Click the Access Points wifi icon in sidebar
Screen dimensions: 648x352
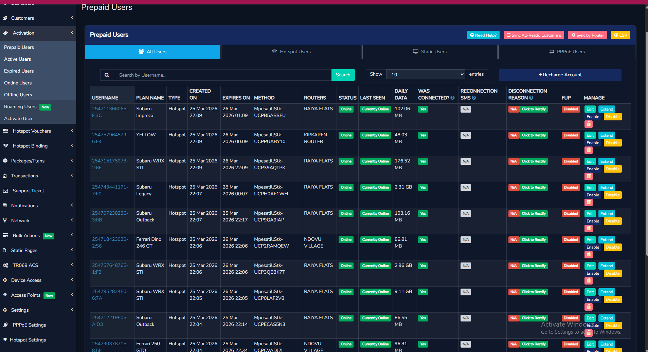(5, 295)
